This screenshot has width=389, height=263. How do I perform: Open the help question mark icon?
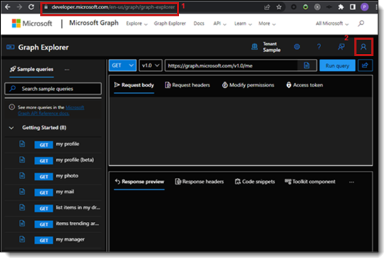pos(319,47)
